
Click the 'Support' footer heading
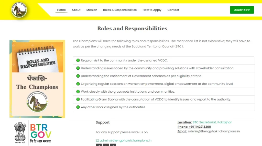coord(103,122)
